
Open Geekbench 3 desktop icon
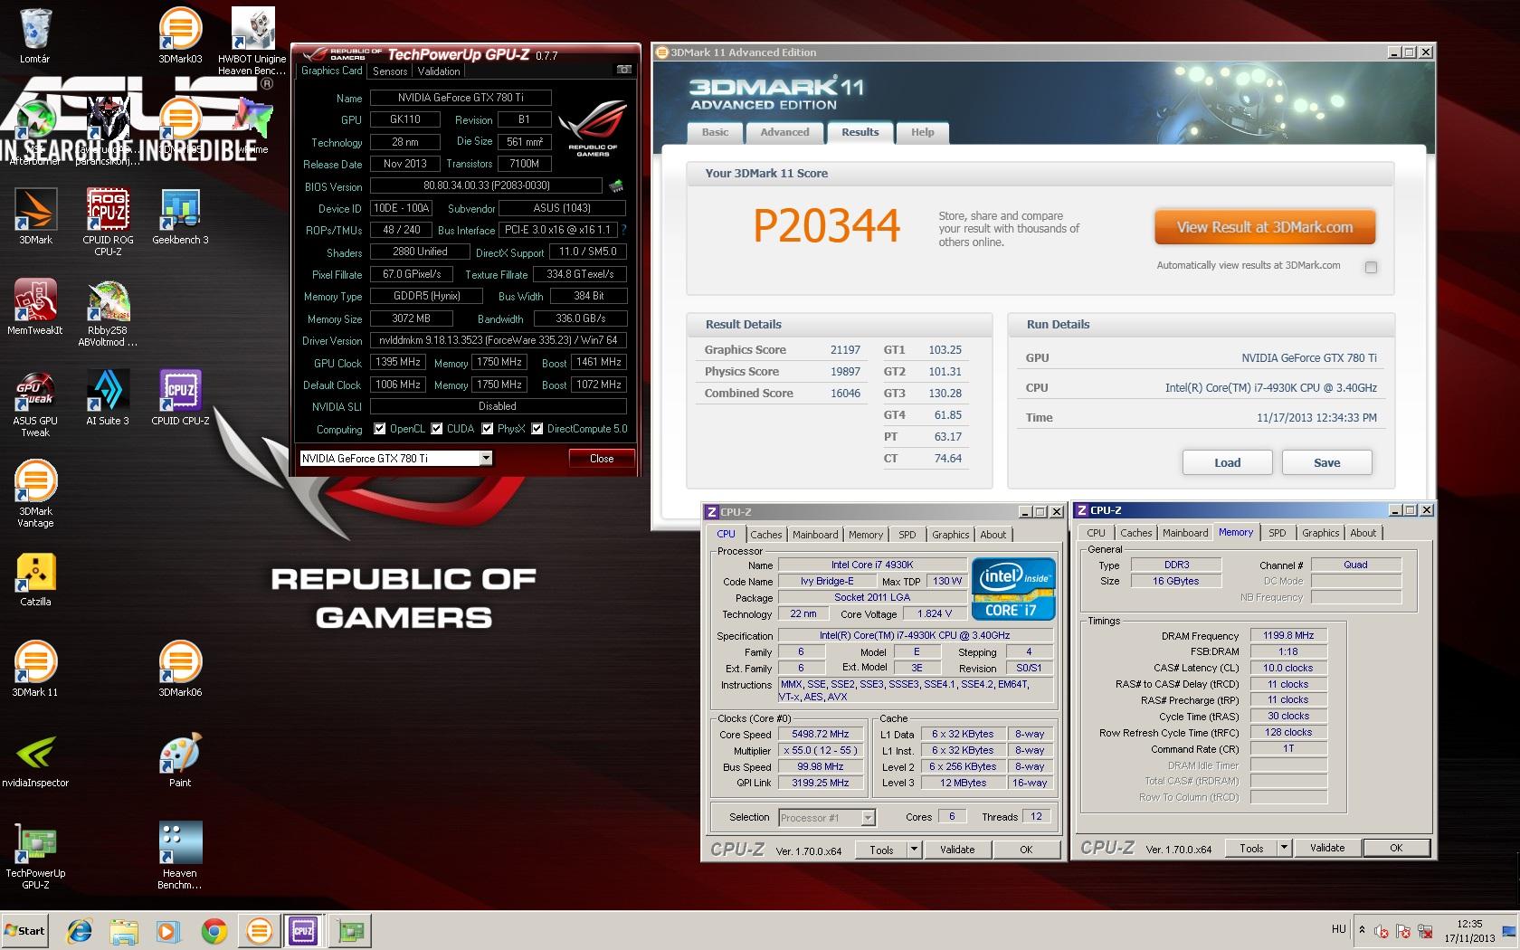(x=180, y=217)
